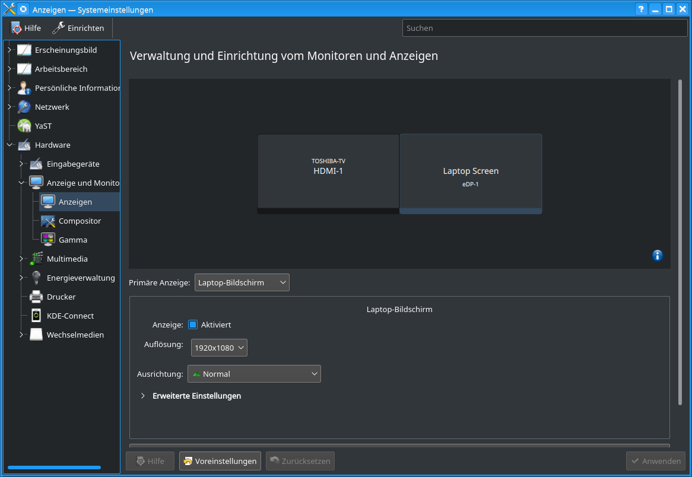Collapse the Hardware tree category

tap(9, 145)
